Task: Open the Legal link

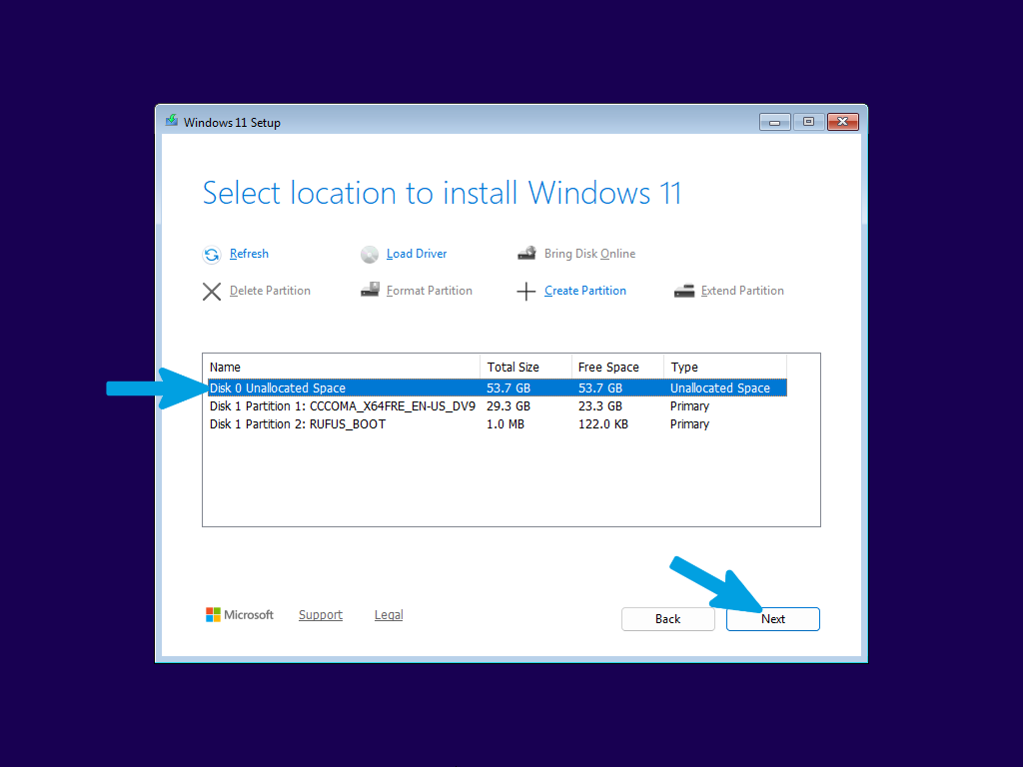Action: tap(389, 614)
